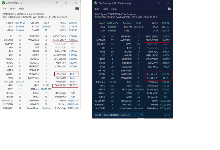
Task: Click the tCL 28 value in light window
Action: click(x=20, y=36)
